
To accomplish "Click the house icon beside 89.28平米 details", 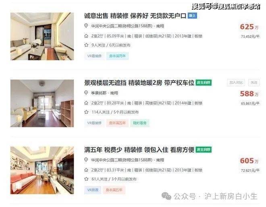I will (x=86, y=103).
